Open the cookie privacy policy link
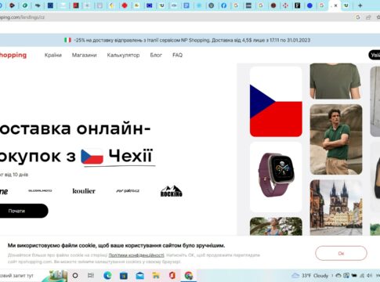Viewport: 380px width, 282px height. (136, 255)
